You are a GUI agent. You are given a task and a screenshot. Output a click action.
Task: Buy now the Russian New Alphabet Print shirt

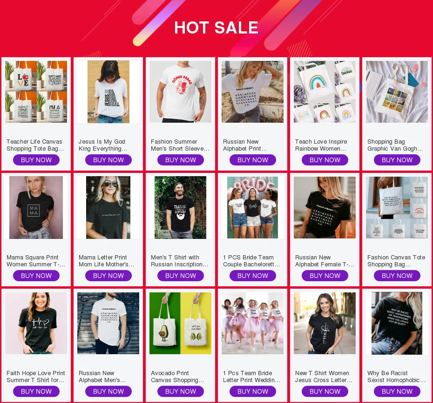coord(253,160)
